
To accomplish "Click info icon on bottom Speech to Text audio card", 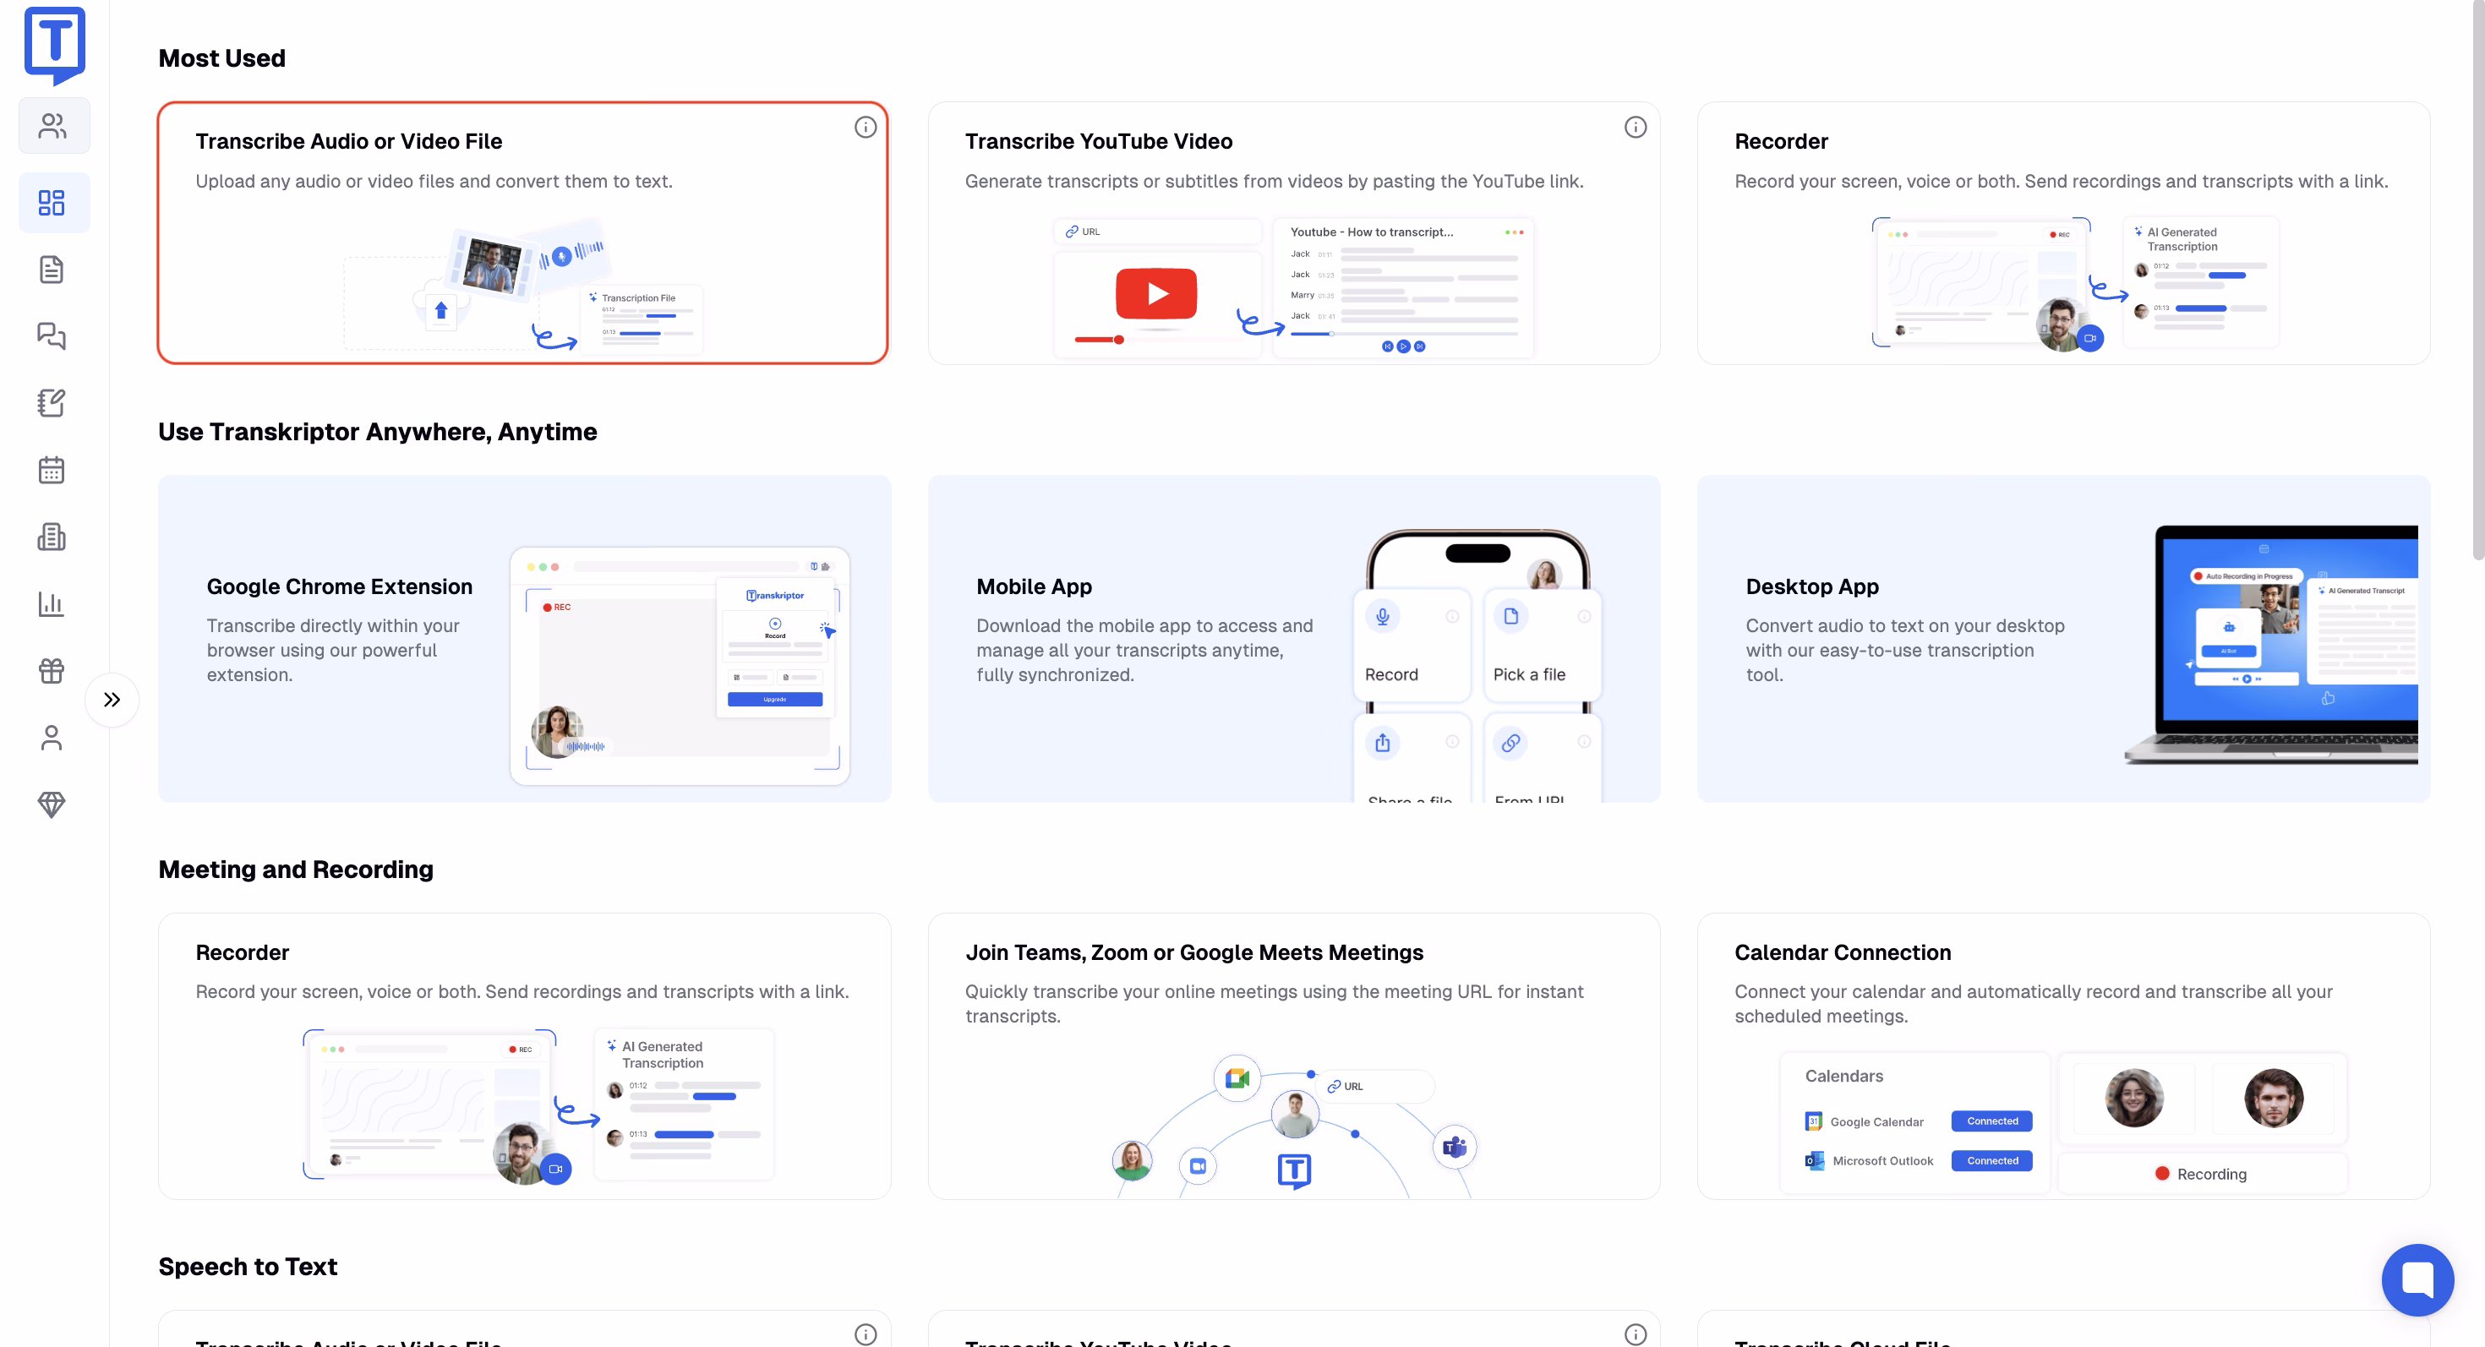I will pyautogui.click(x=866, y=1334).
